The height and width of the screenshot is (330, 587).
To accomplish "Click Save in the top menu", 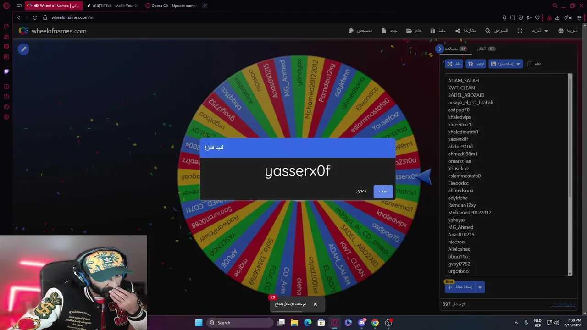I will (438, 31).
